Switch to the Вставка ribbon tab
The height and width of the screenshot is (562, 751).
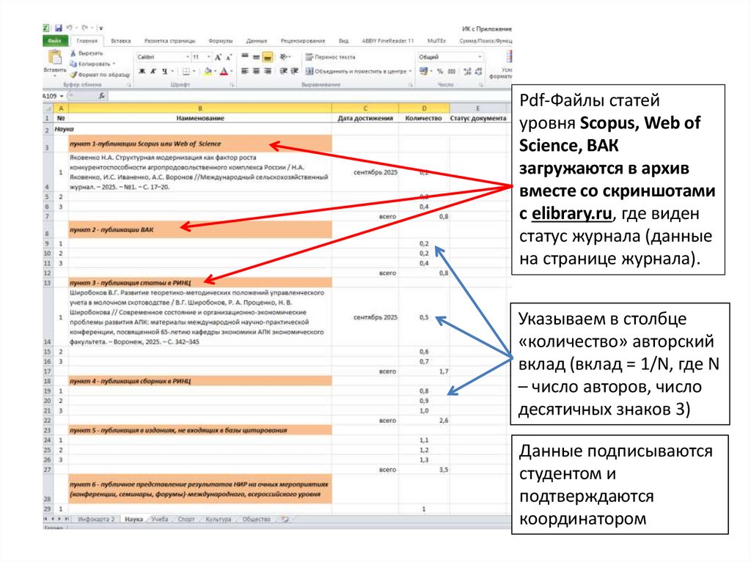121,41
